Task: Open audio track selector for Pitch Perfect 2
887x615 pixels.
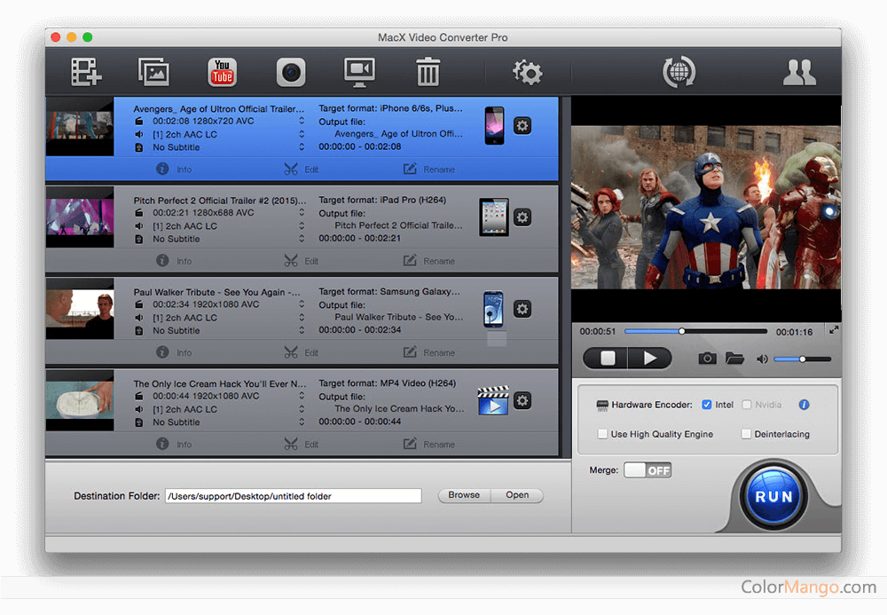Action: click(302, 225)
